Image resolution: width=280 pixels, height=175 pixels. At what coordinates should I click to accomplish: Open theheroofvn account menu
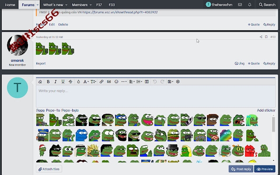point(219,5)
